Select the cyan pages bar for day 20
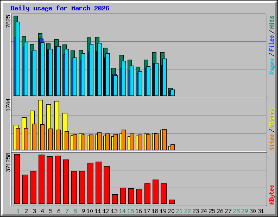The image size is (278, 217). (173, 93)
